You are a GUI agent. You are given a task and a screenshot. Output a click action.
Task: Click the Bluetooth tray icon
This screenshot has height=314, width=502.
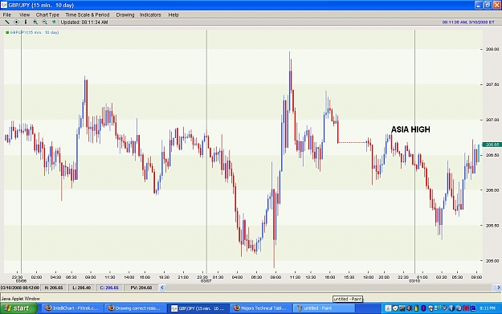pos(423,308)
